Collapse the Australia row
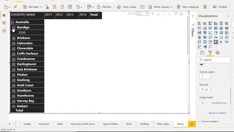This screenshot has width=234, height=132. point(12,22)
